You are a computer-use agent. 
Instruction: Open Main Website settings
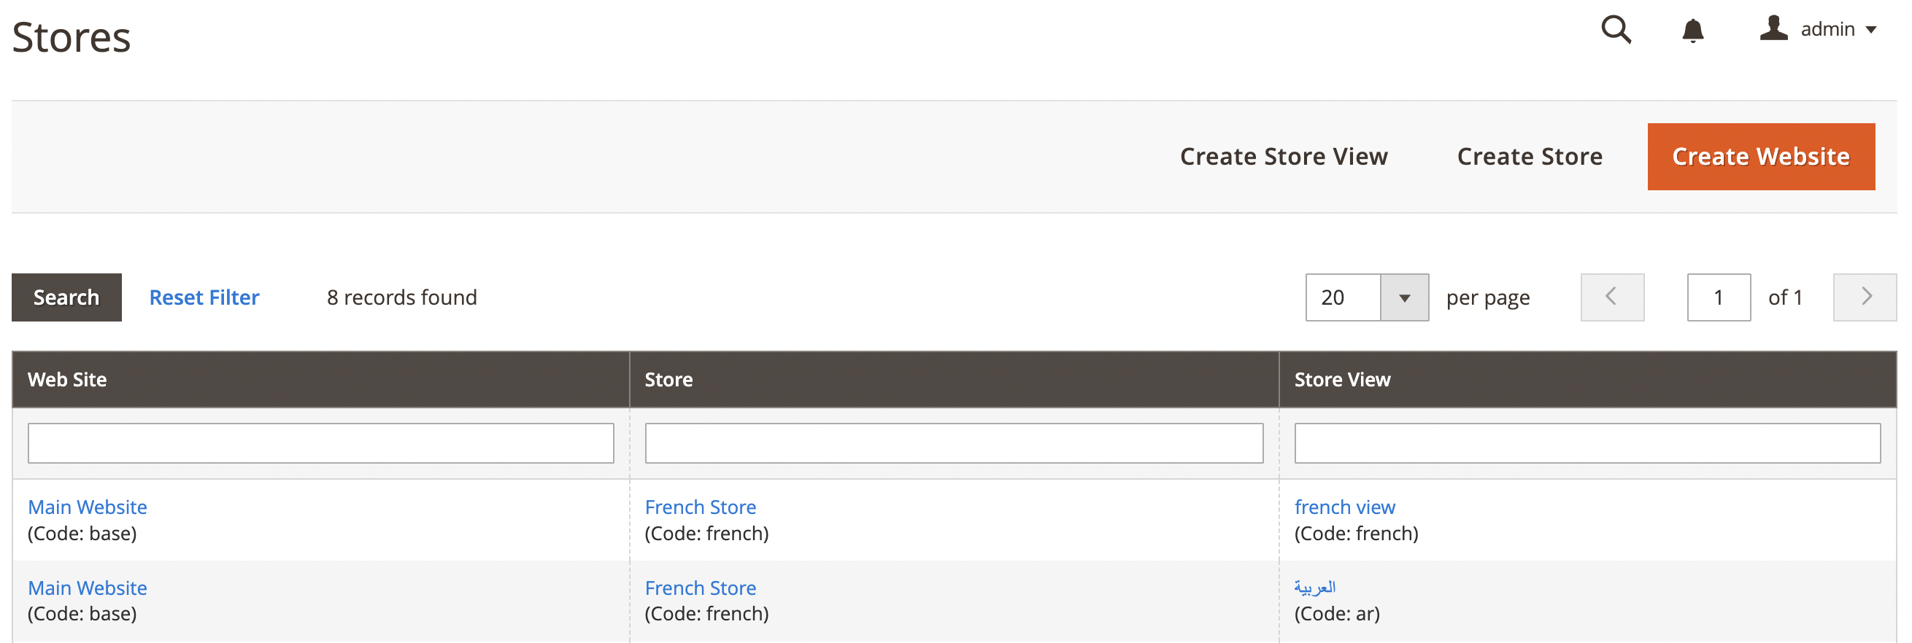87,507
